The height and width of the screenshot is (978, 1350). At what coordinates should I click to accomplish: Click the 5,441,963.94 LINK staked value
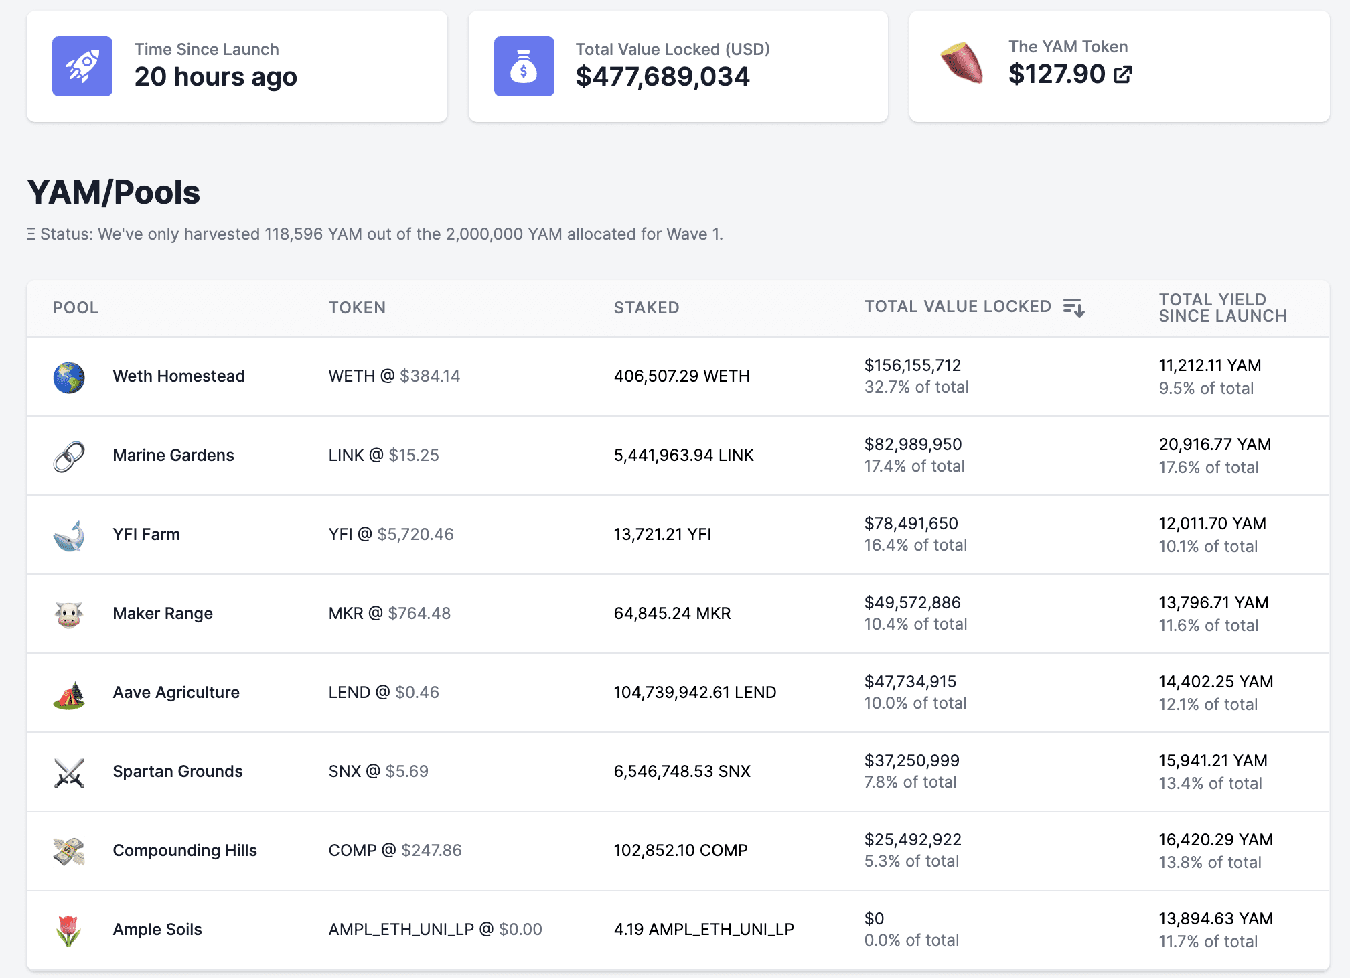tap(684, 456)
